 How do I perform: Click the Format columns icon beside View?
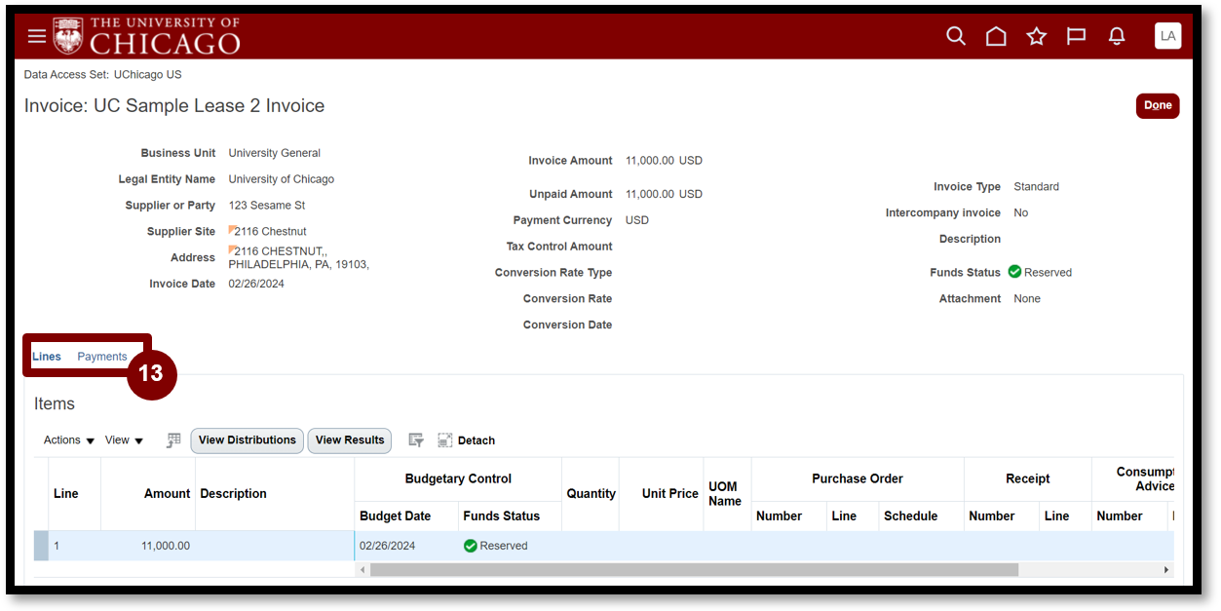(173, 440)
